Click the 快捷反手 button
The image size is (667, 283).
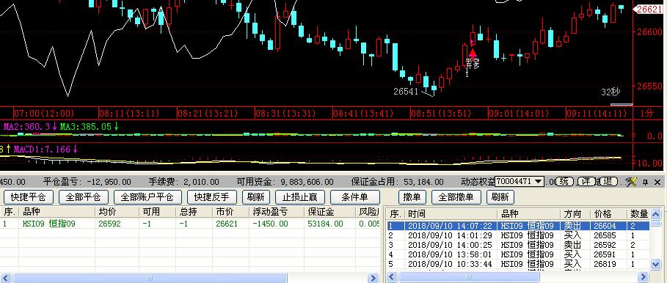(x=211, y=197)
